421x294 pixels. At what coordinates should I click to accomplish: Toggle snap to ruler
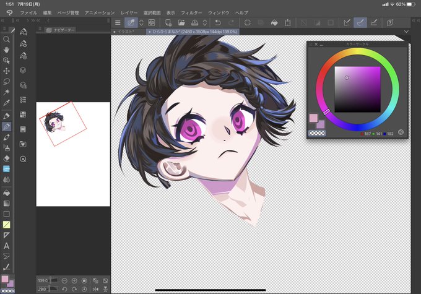tap(347, 23)
